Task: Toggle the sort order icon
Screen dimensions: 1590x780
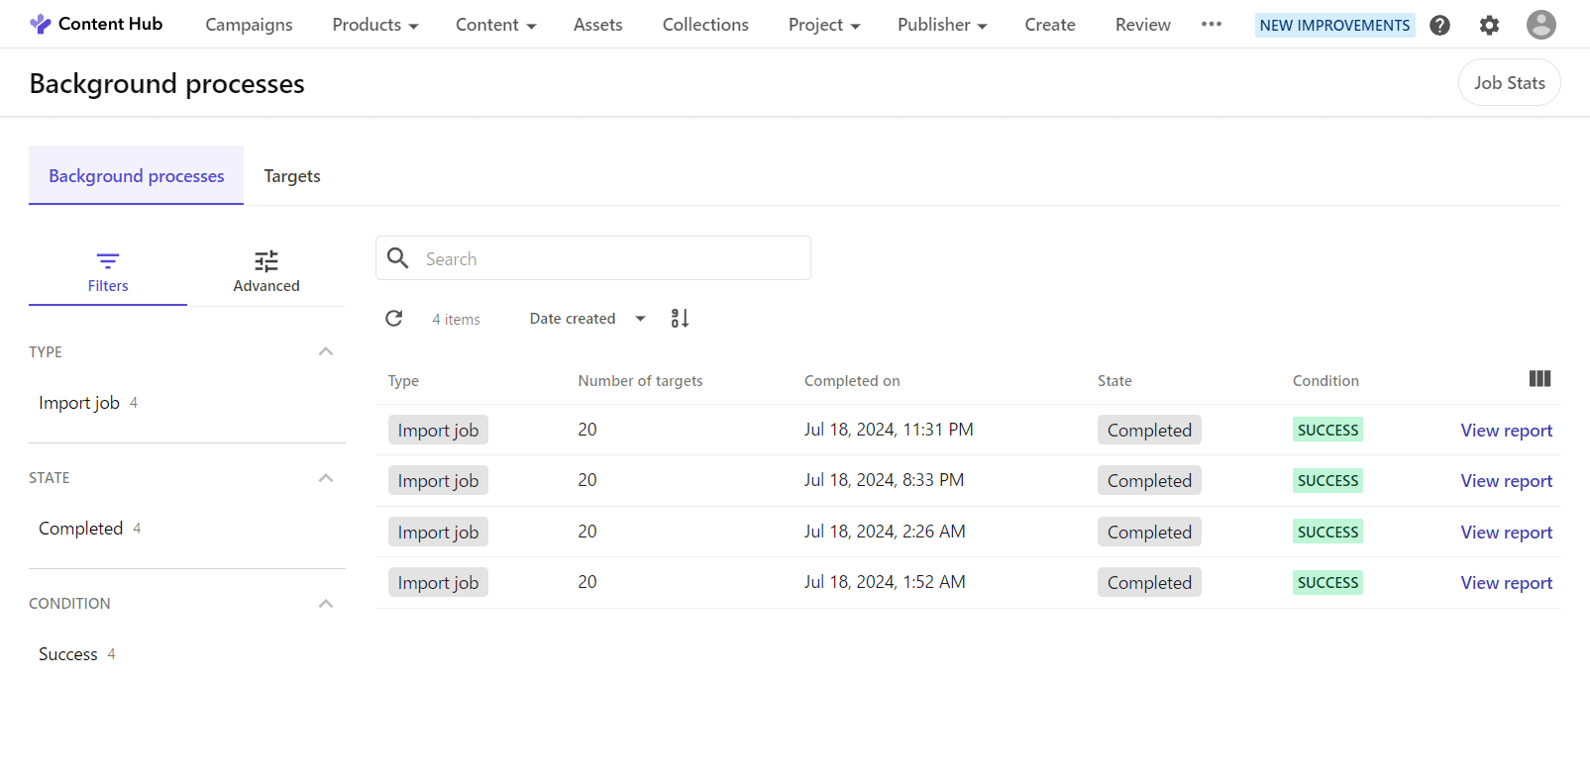Action: tap(680, 318)
